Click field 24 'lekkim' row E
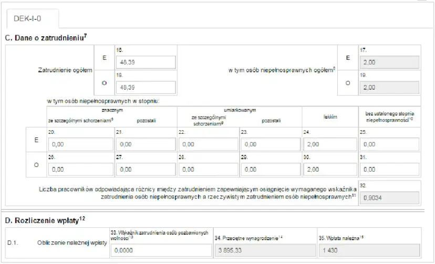Image resolution: width=435 pixels, height=264 pixels. click(333, 144)
